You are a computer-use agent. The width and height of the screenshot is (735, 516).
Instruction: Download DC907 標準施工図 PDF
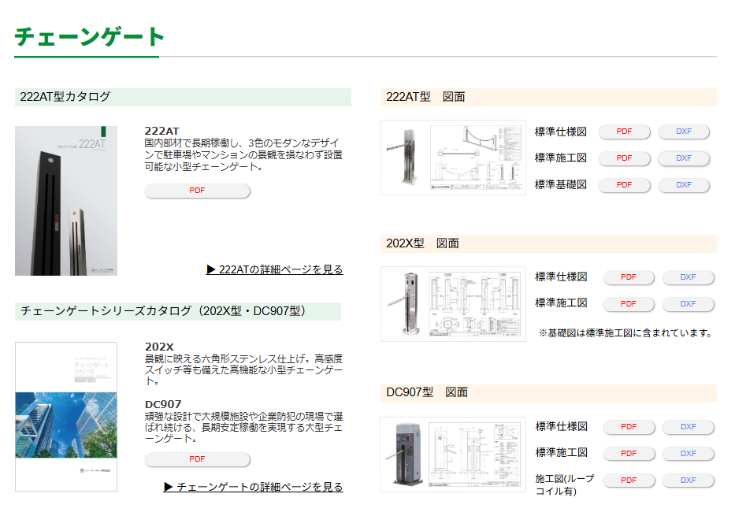click(x=629, y=454)
